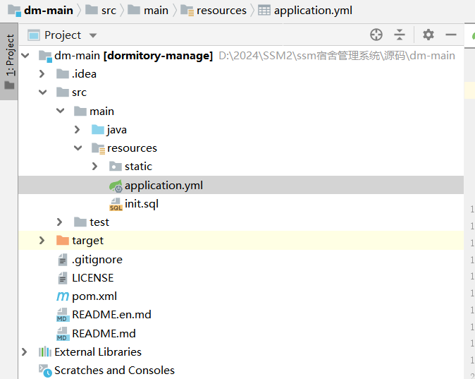
Task: Expand the java folder arrow
Action: pos(78,130)
